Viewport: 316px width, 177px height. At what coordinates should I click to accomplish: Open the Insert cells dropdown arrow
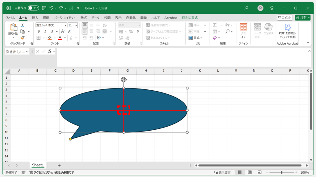[205, 25]
